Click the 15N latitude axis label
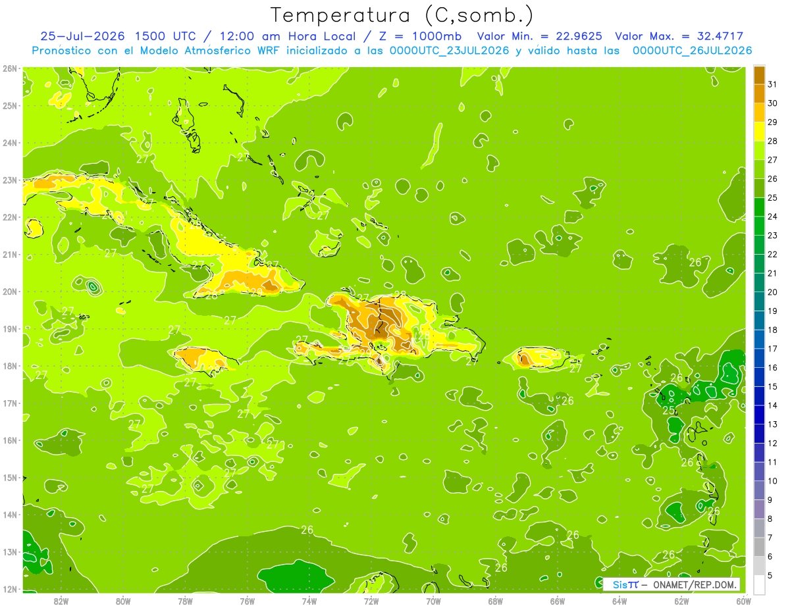This screenshot has height=610, width=790. point(9,478)
